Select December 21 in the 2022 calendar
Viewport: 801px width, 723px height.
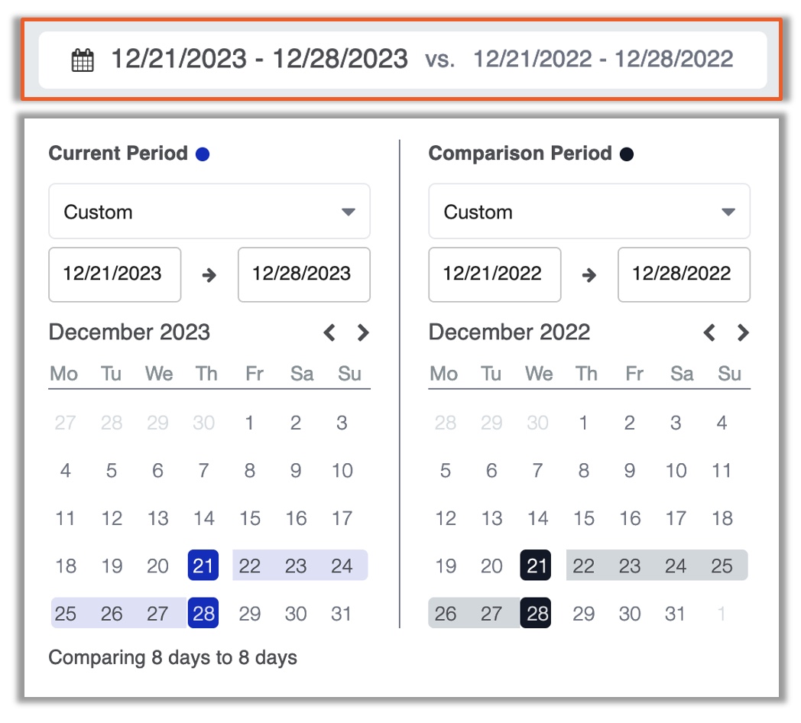[x=536, y=565]
